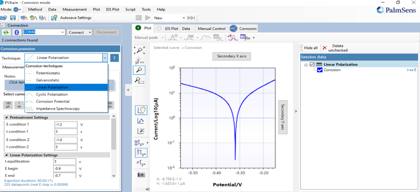Viewport: 420px width, 192px height.
Task: Uncheck the Corrosion curve checkbox
Action: coord(320,70)
